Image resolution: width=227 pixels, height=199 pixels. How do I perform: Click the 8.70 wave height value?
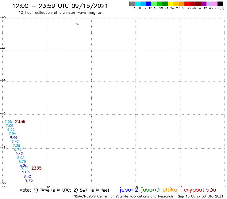click(18, 150)
